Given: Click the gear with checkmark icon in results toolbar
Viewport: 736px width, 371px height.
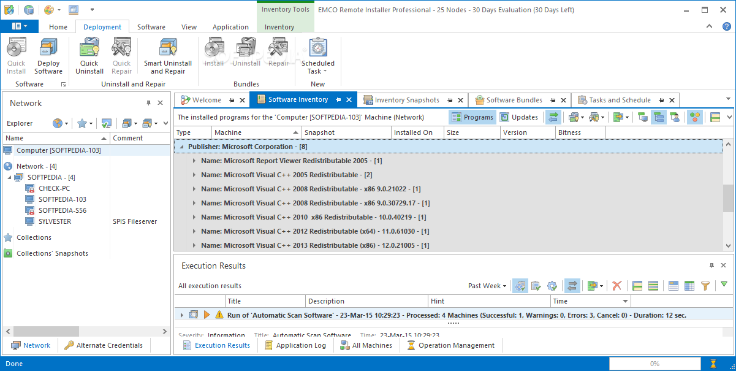Looking at the screenshot, I should pyautogui.click(x=552, y=286).
